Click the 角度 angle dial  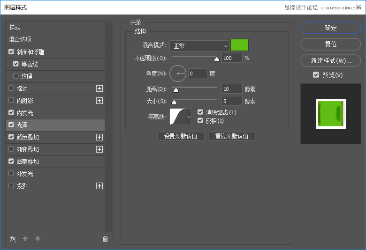pos(178,74)
